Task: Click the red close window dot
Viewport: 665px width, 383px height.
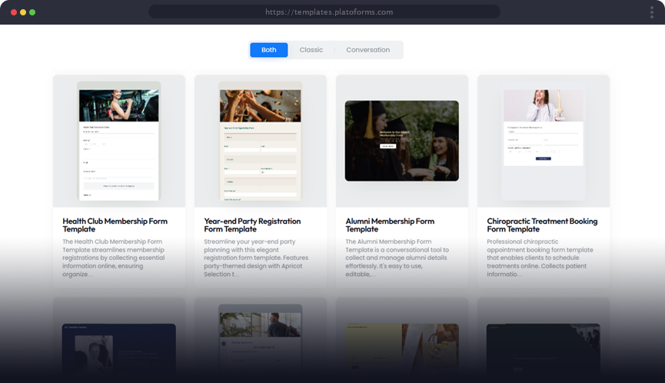Action: (14, 12)
